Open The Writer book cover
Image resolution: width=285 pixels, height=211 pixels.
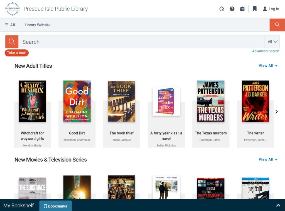[x=255, y=101]
